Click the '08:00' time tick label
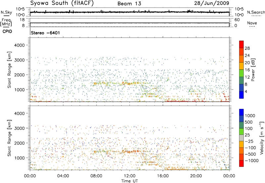 (96, 176)
